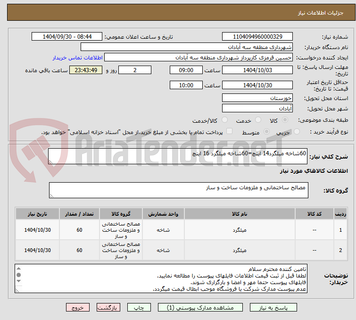Click the price validity date field beside 10:00
This screenshot has width=356, height=320.
coord(257,85)
